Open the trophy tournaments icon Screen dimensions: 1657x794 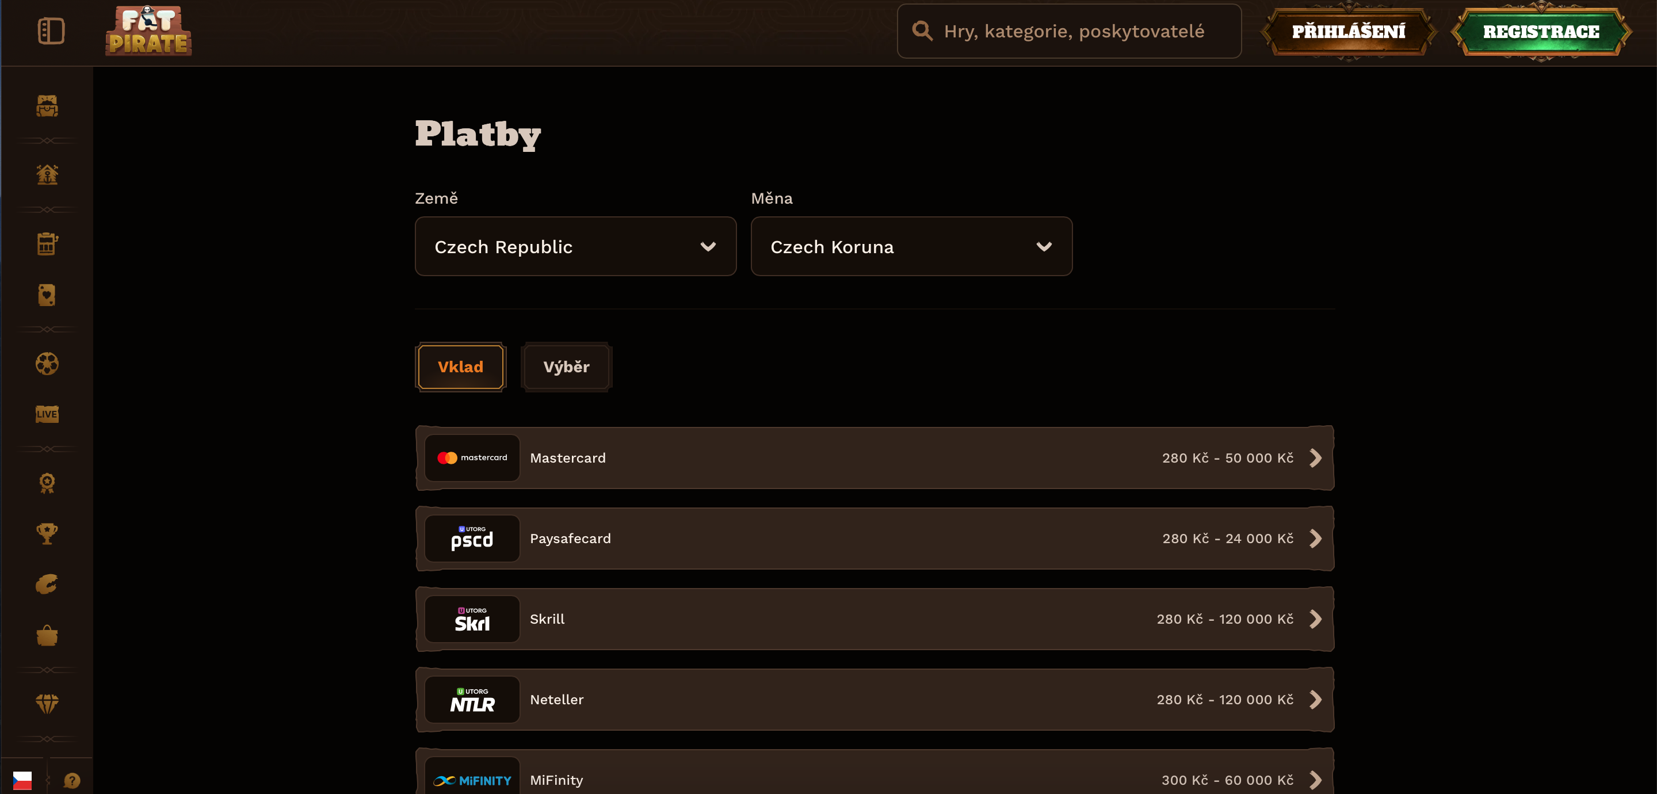click(47, 533)
